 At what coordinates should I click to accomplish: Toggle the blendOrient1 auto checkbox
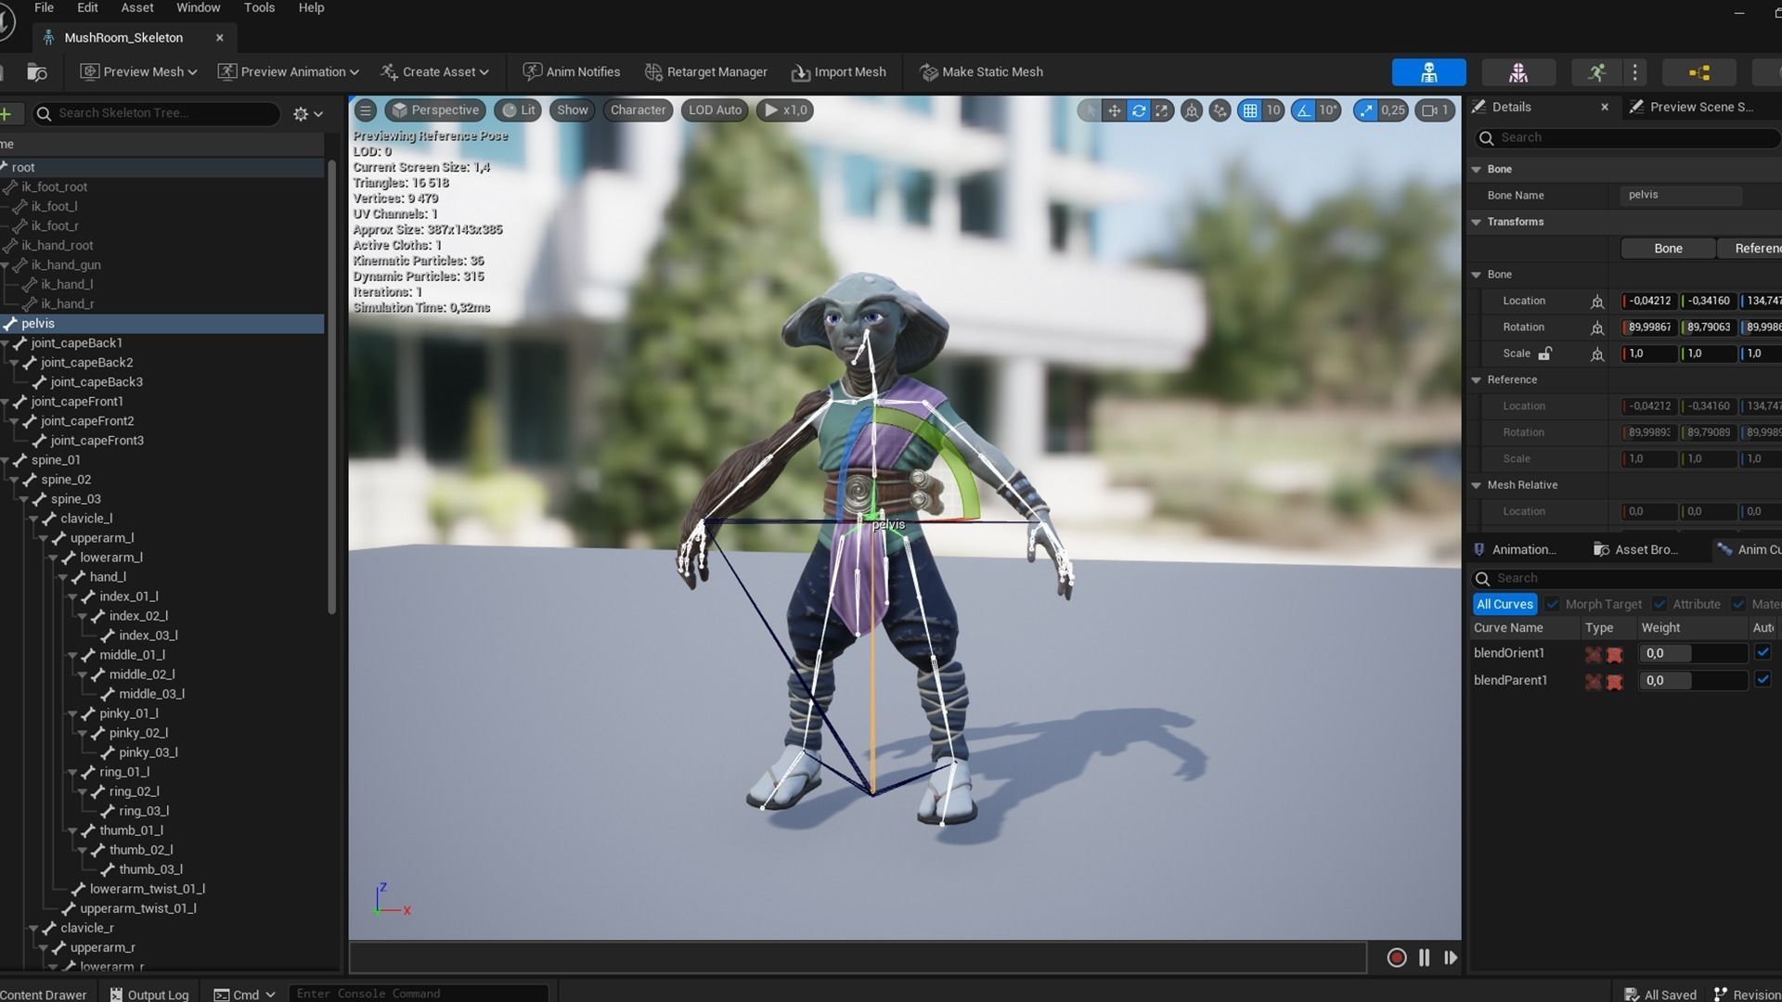[1763, 652]
